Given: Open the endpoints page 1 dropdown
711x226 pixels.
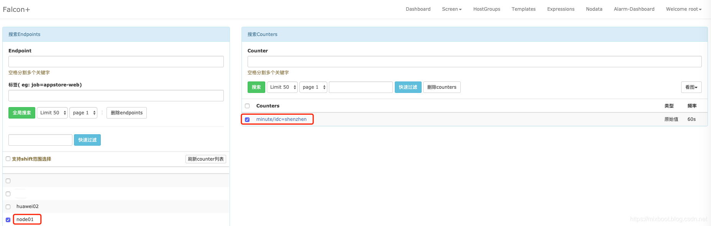Looking at the screenshot, I should 83,113.
